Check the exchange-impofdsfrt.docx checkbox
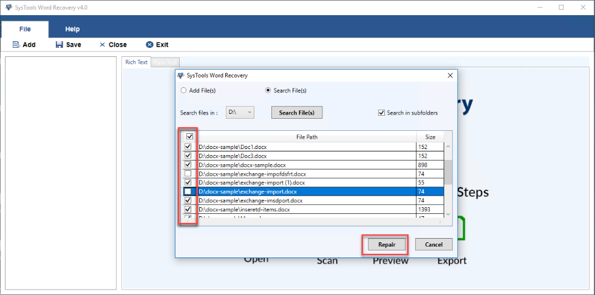595x295 pixels. [x=188, y=174]
